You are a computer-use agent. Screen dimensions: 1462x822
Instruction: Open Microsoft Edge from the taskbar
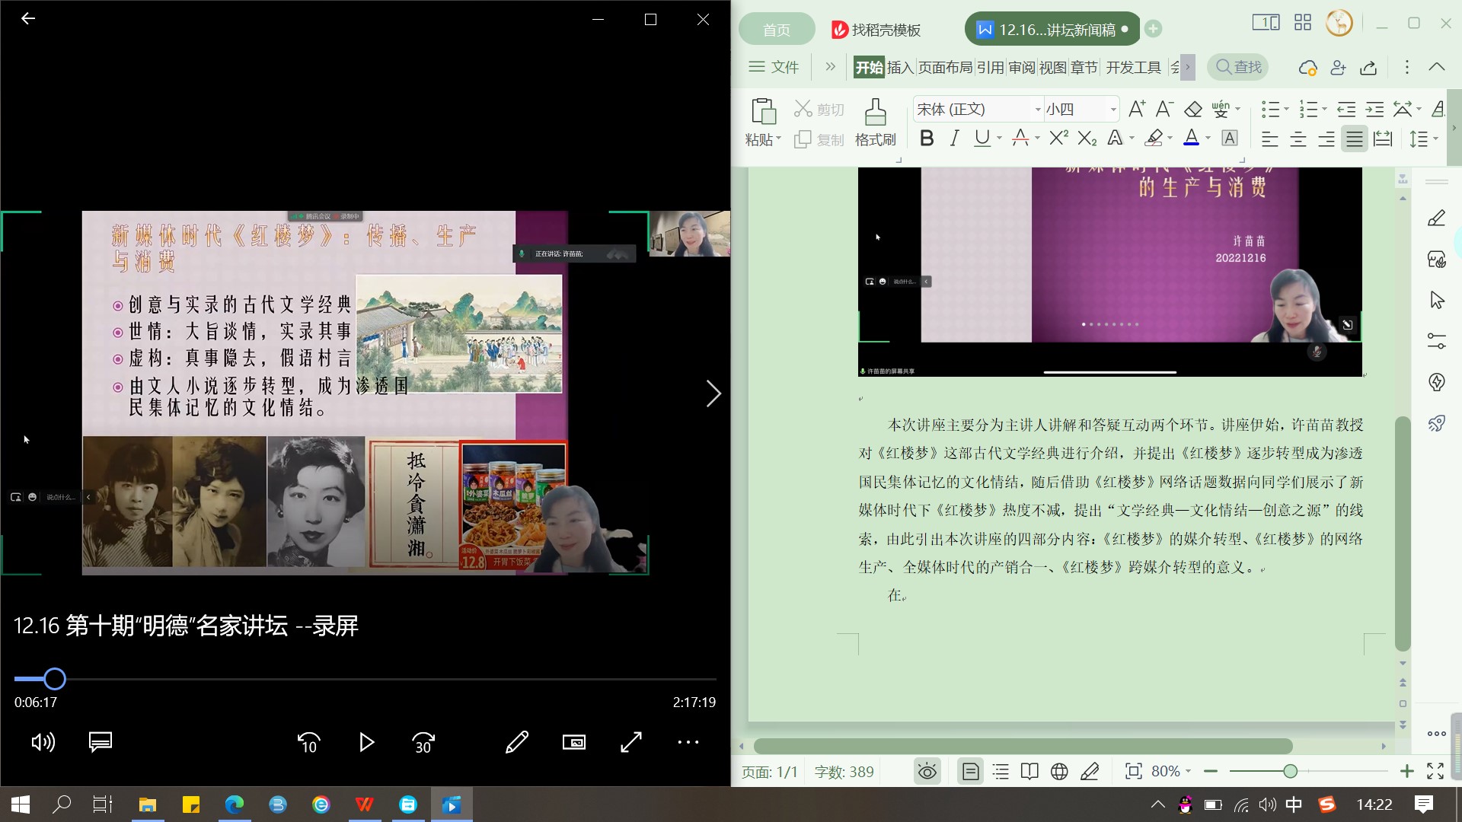(234, 804)
